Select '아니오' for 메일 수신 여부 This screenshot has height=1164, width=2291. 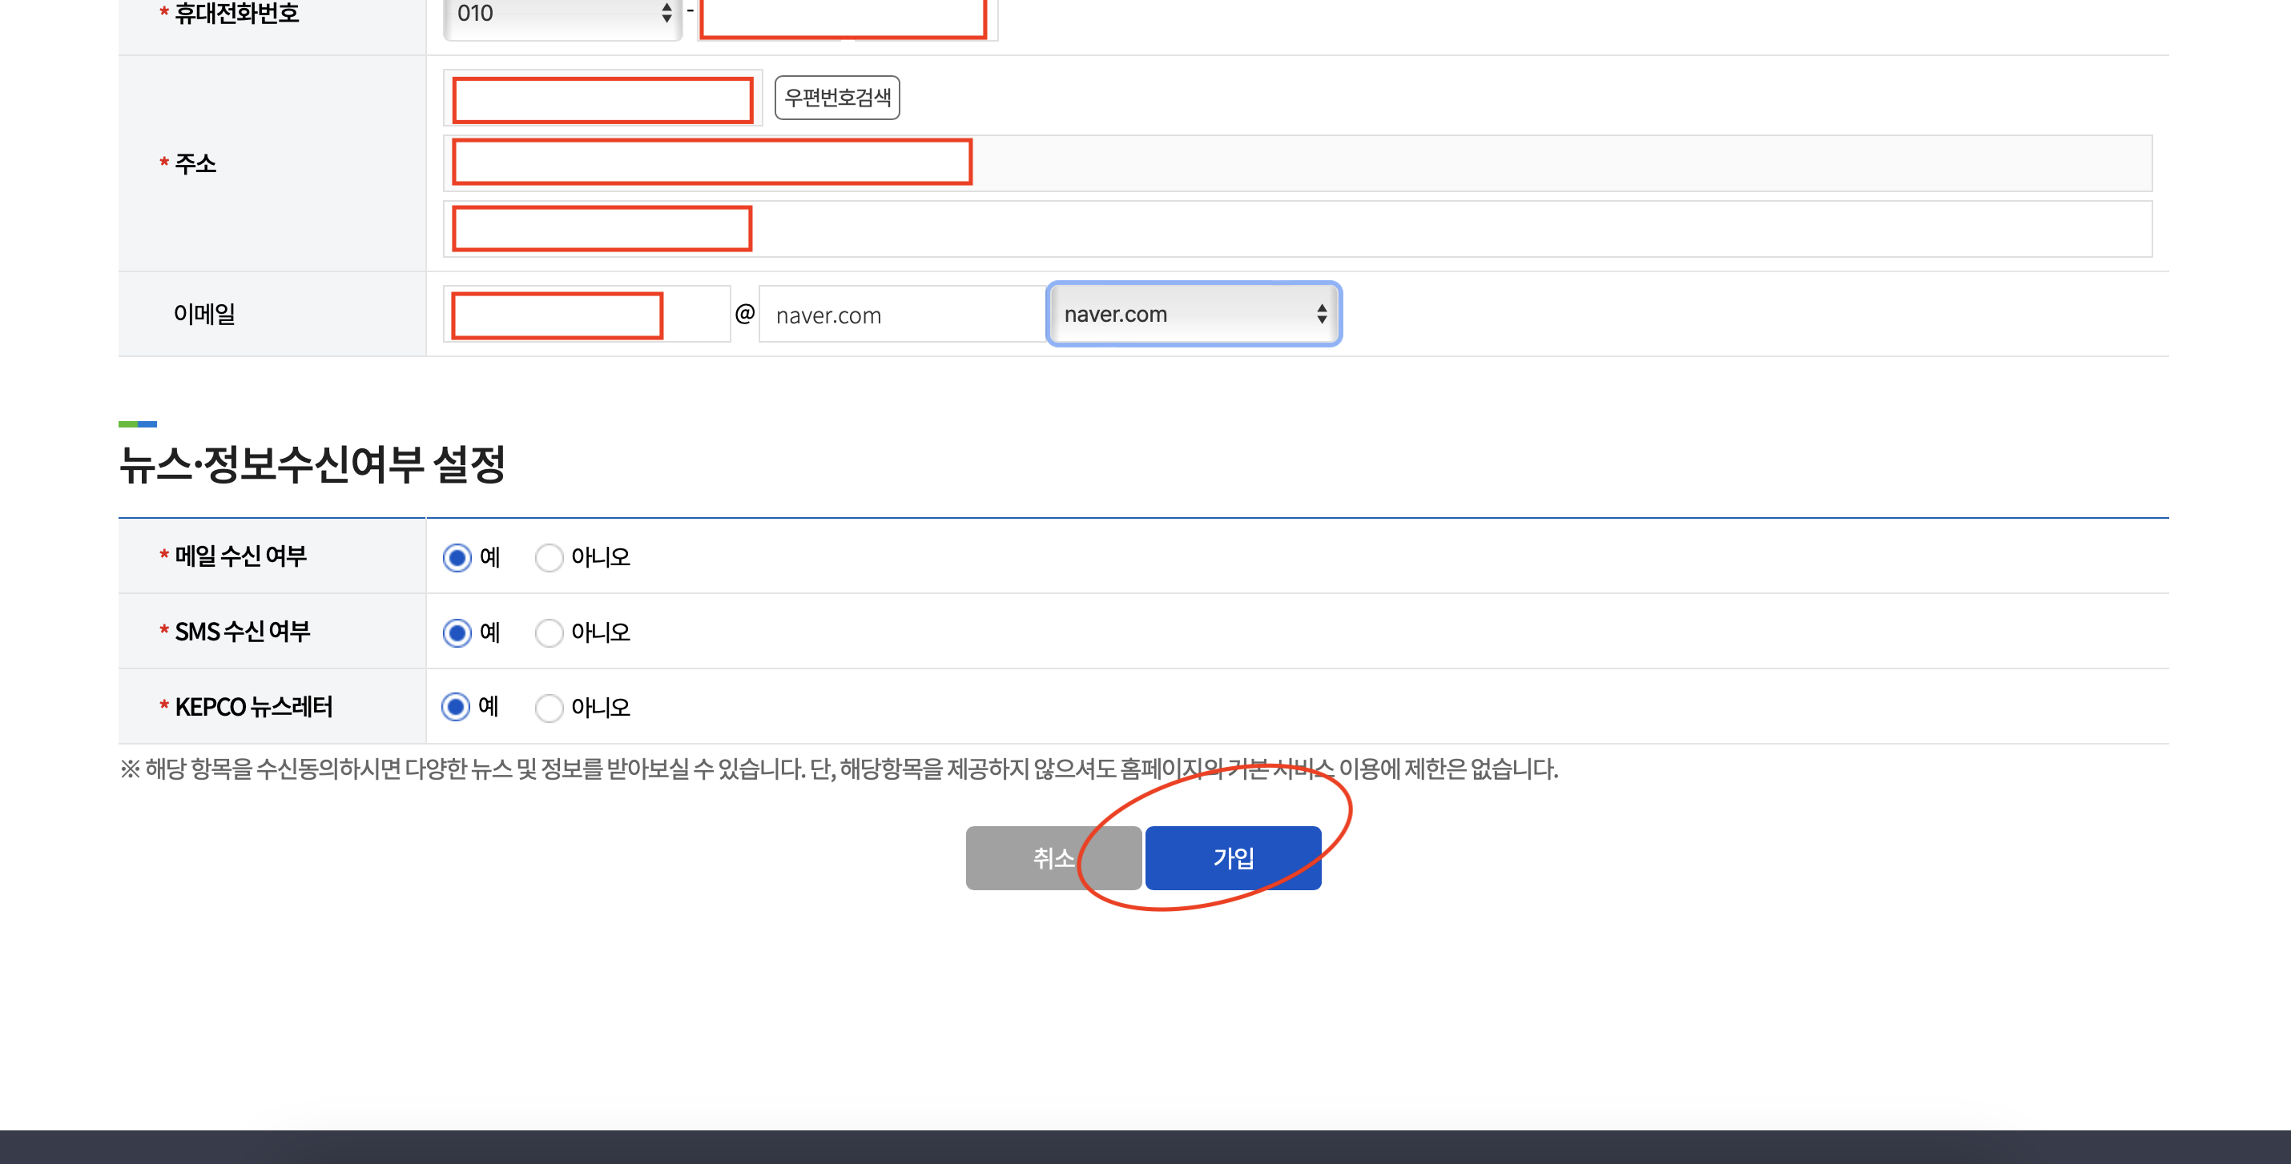coord(549,557)
